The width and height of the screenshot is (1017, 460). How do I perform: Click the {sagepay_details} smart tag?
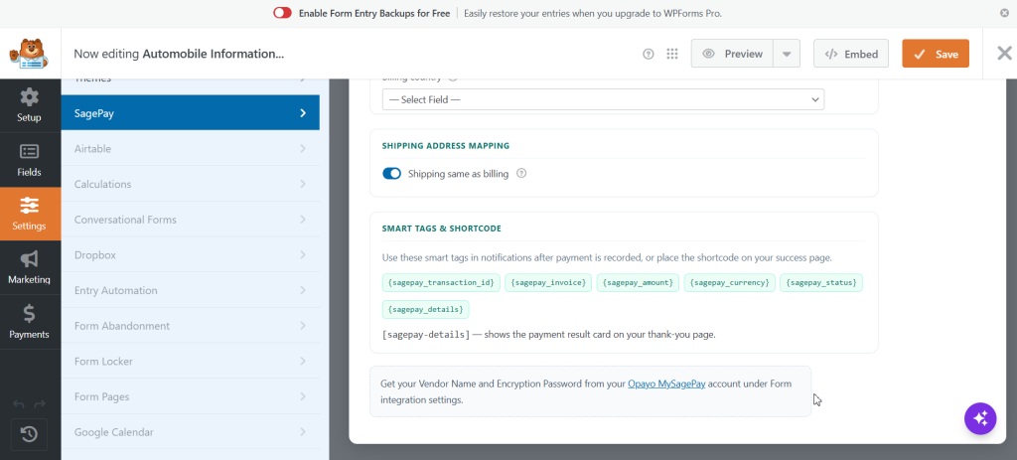coord(425,309)
